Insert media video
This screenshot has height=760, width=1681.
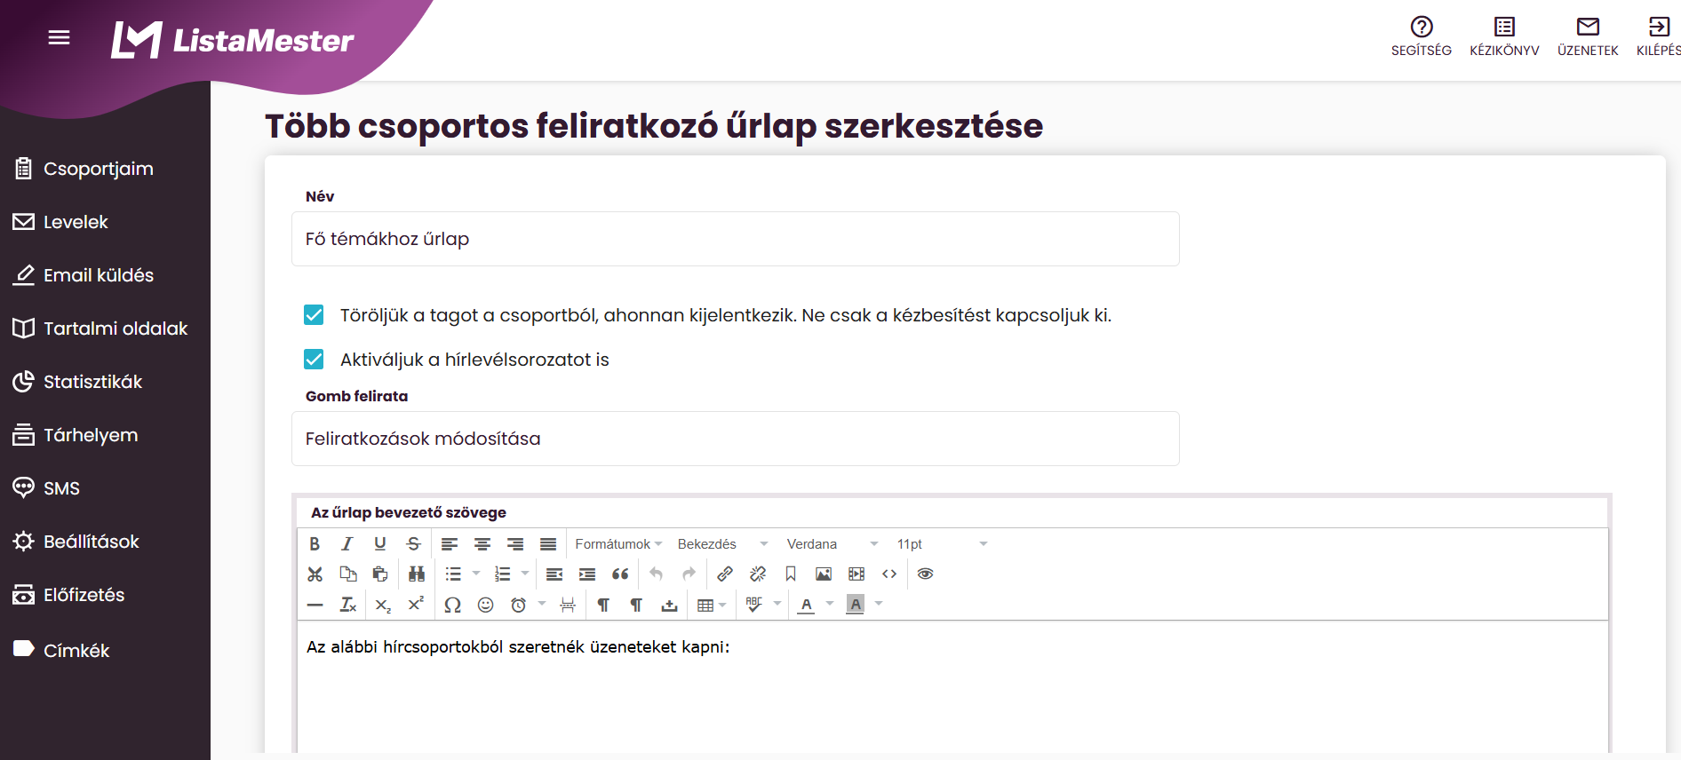(x=856, y=574)
